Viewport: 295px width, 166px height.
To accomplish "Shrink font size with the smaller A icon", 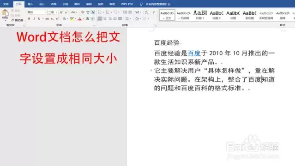I will (x=66, y=12).
